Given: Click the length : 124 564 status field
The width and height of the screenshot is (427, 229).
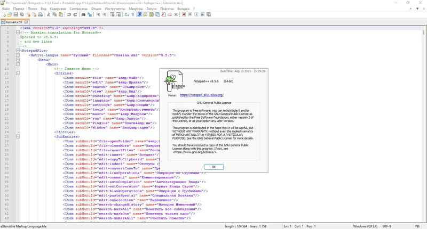Looking at the screenshot, I should 236,226.
